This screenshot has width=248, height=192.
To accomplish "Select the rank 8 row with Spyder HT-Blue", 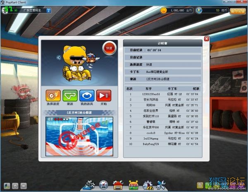I will (x=163, y=133).
